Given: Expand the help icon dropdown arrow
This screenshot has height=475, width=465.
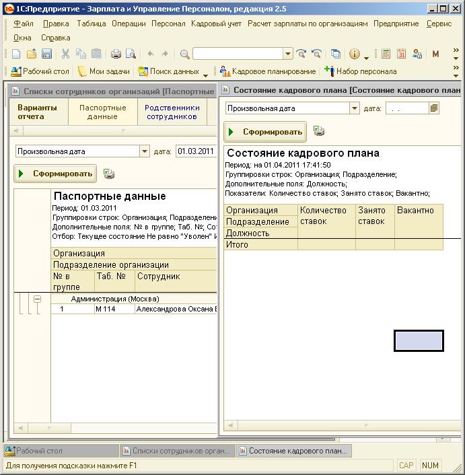Looking at the screenshot, I should tap(366, 58).
